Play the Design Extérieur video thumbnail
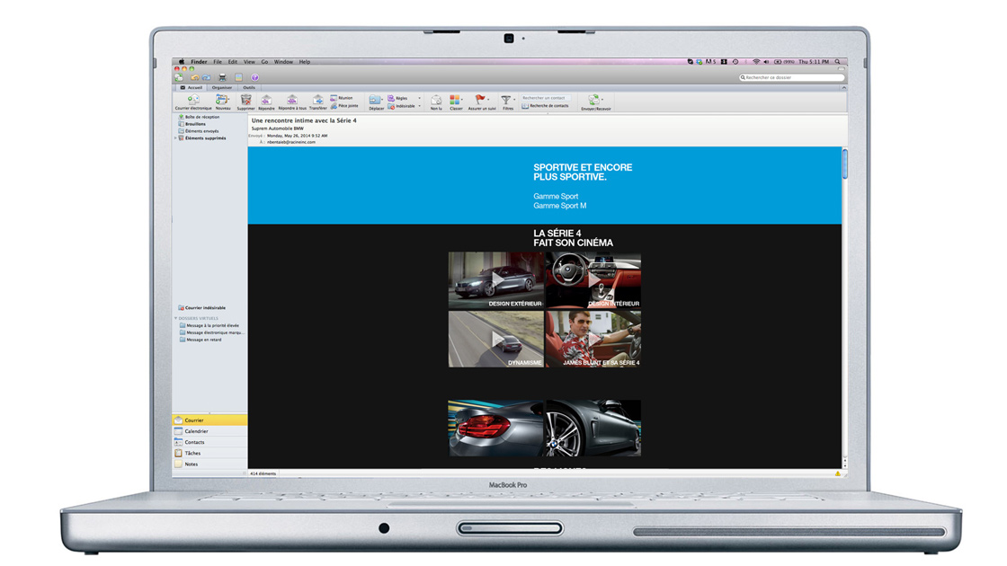 click(x=495, y=280)
